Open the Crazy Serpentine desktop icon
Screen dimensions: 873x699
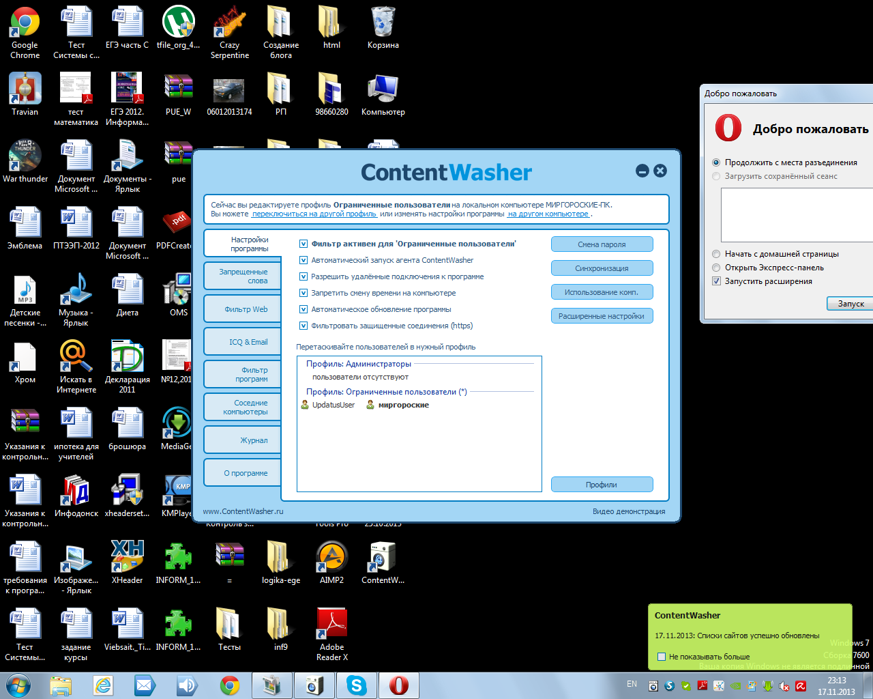pyautogui.click(x=230, y=32)
